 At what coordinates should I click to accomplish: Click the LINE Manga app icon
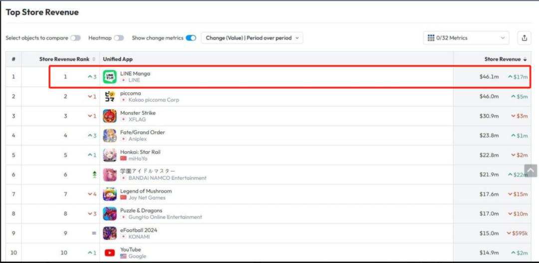[x=110, y=77]
